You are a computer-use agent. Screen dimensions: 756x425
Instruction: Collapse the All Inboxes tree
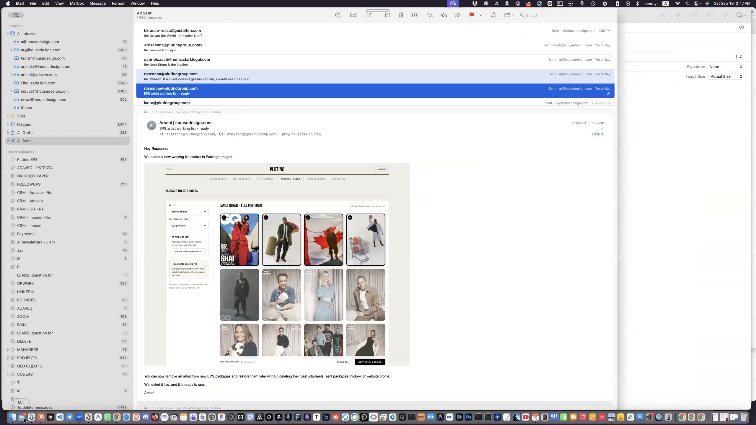[8, 34]
